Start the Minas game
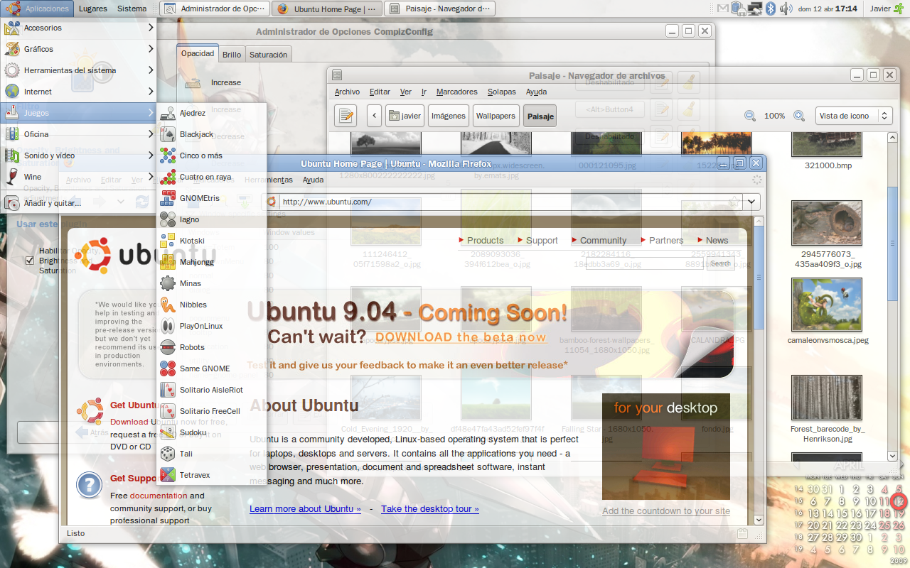The width and height of the screenshot is (910, 568). (x=211, y=283)
